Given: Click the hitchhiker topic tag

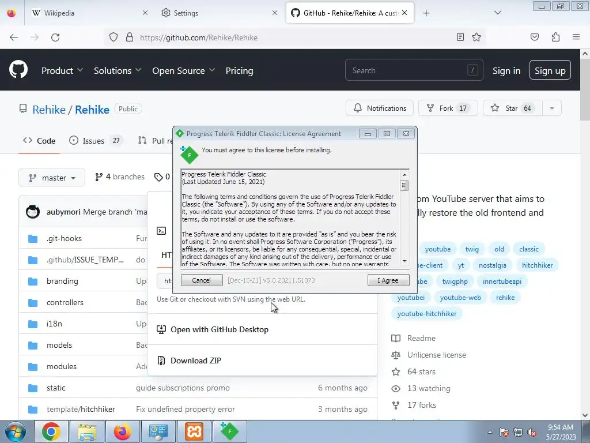Looking at the screenshot, I should (537, 265).
